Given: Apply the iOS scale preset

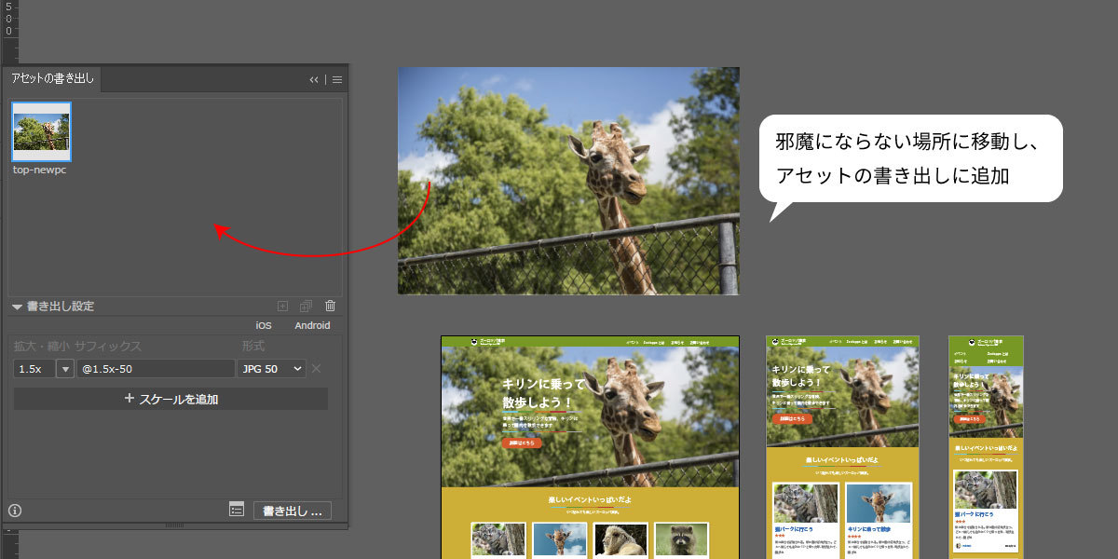Looking at the screenshot, I should pos(264,326).
